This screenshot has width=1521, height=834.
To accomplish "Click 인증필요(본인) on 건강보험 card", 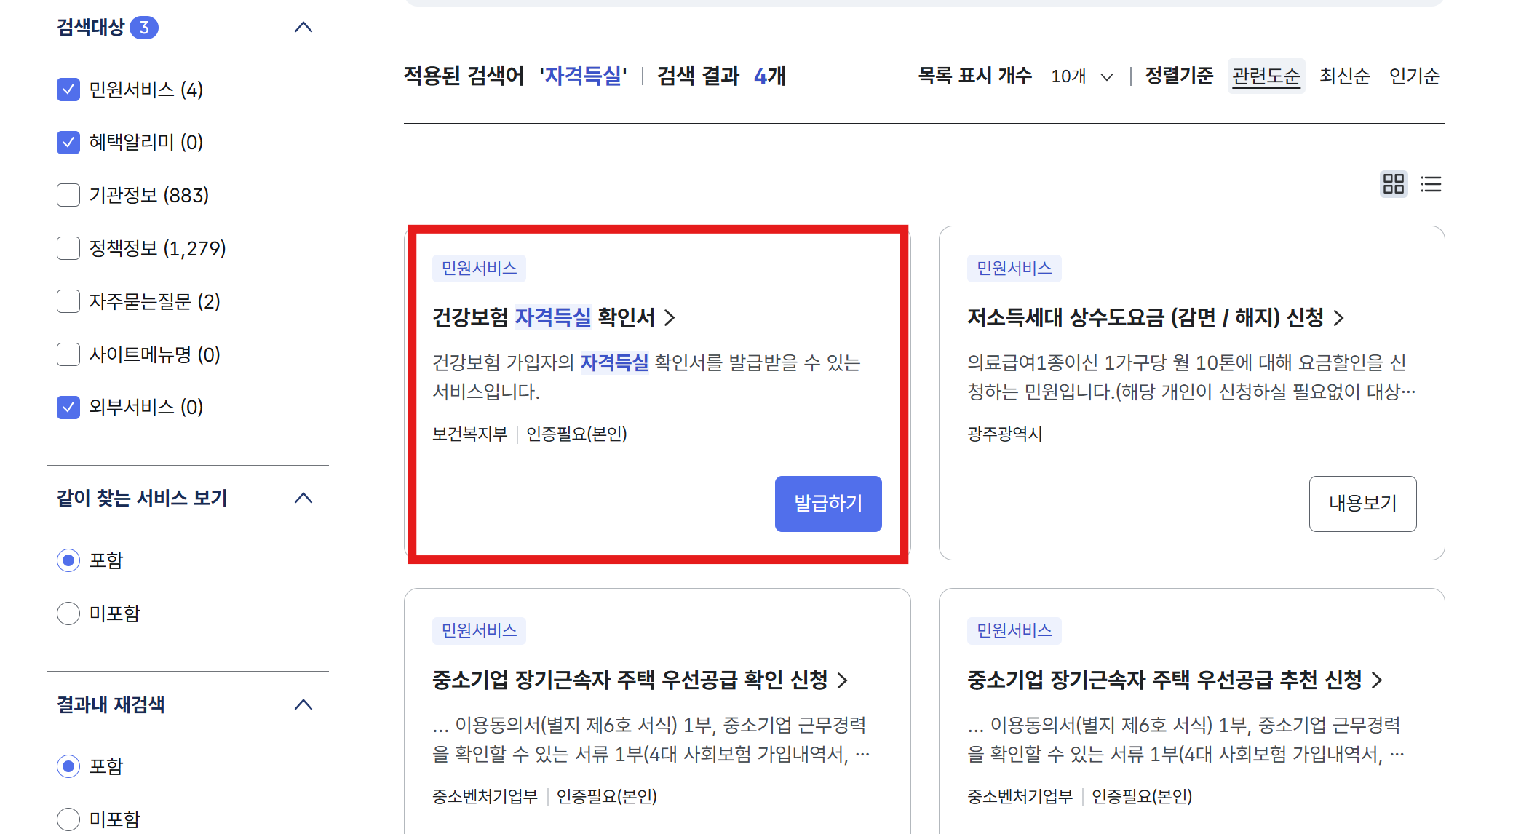I will click(x=576, y=434).
